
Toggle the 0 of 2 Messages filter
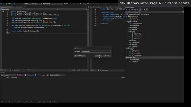40,75
